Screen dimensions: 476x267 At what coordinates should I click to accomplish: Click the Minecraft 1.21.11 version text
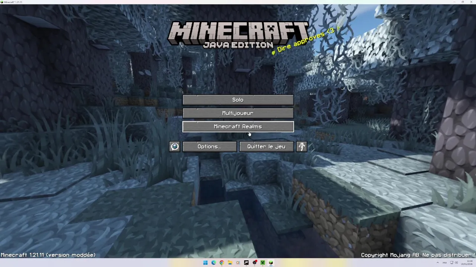(x=48, y=255)
